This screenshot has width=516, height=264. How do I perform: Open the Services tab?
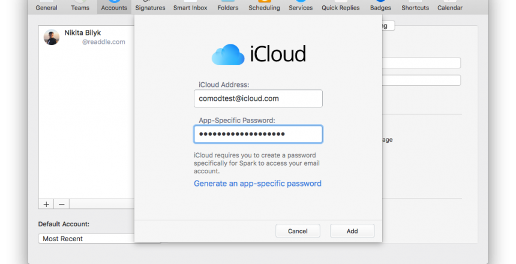point(301,7)
